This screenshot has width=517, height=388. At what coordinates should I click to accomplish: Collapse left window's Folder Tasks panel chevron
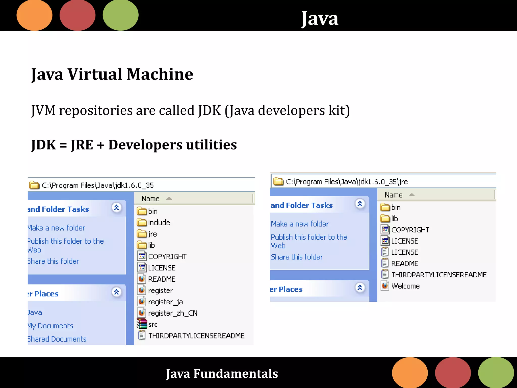point(116,208)
